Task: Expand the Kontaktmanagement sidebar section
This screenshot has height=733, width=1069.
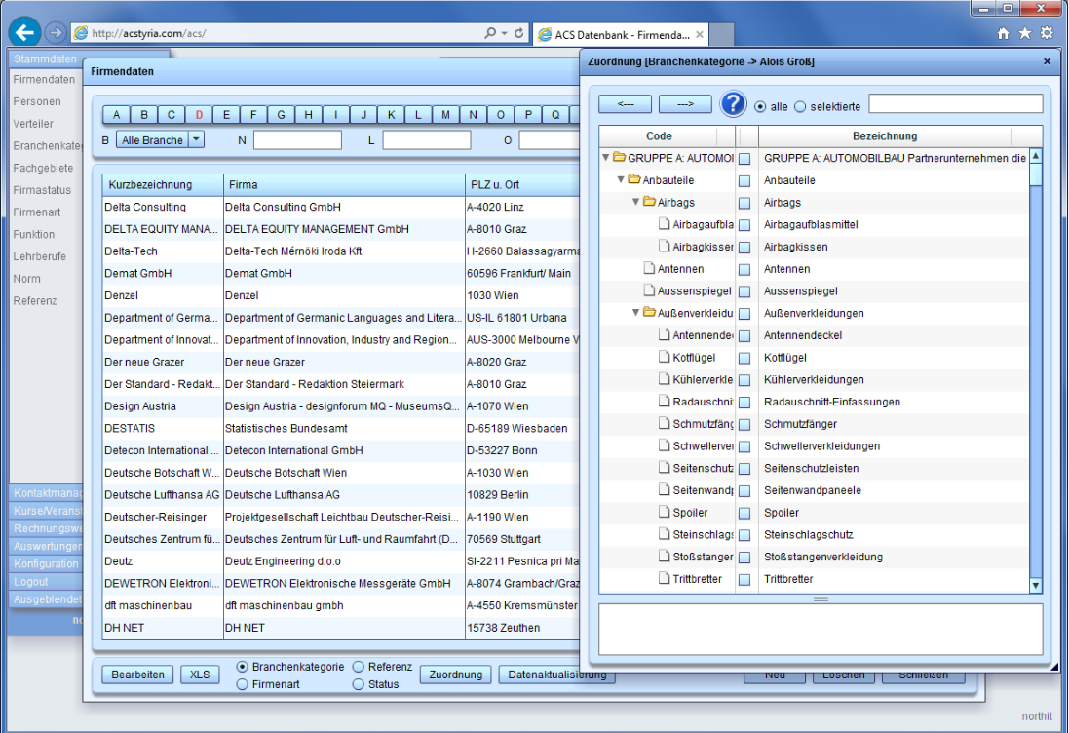Action: coord(47,492)
